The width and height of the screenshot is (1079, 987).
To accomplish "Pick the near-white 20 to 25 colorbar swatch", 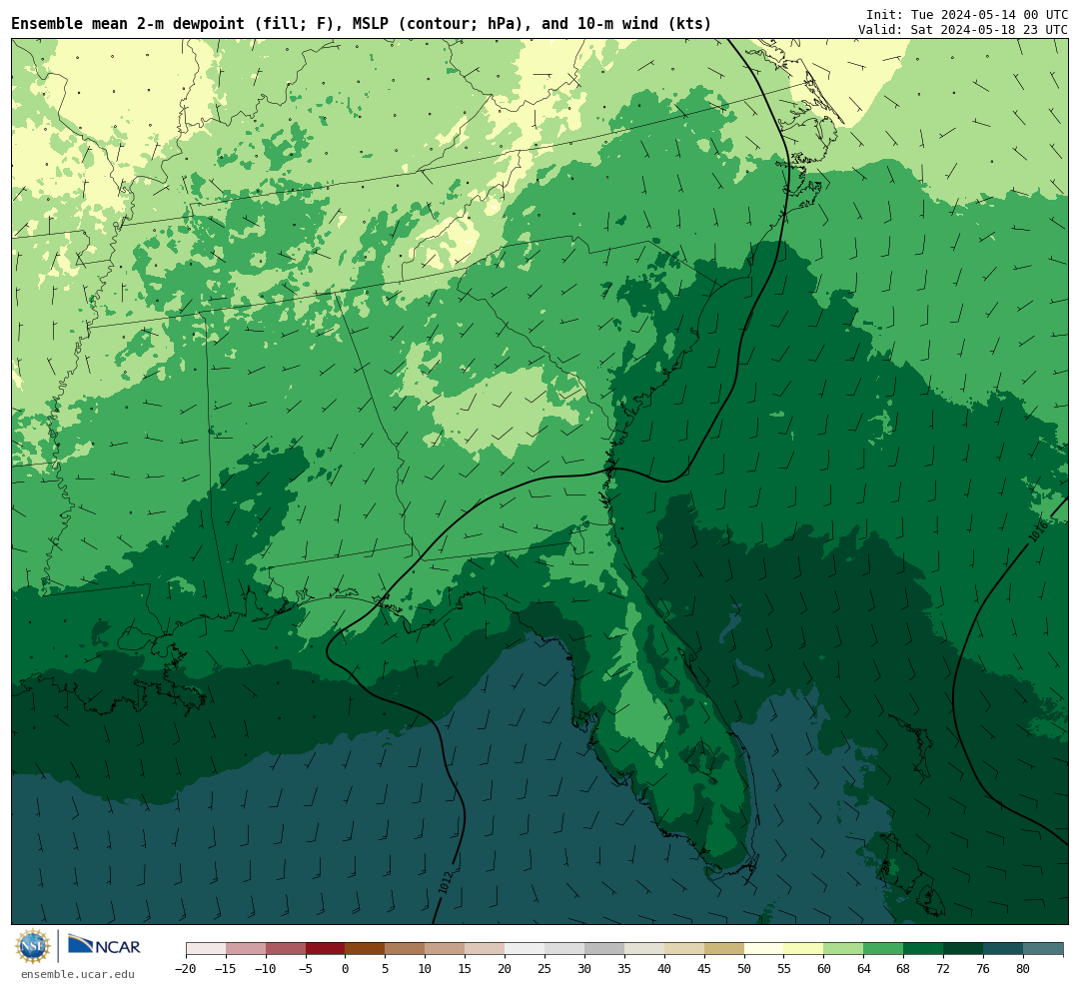I will pyautogui.click(x=526, y=949).
